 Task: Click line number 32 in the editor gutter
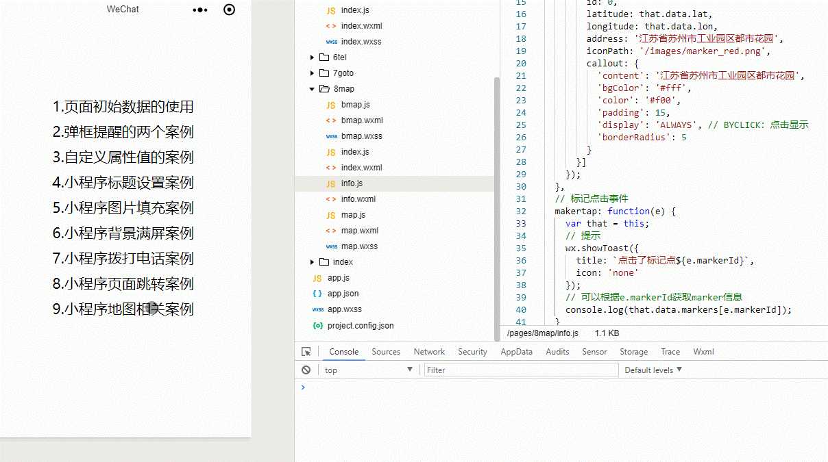coord(521,211)
